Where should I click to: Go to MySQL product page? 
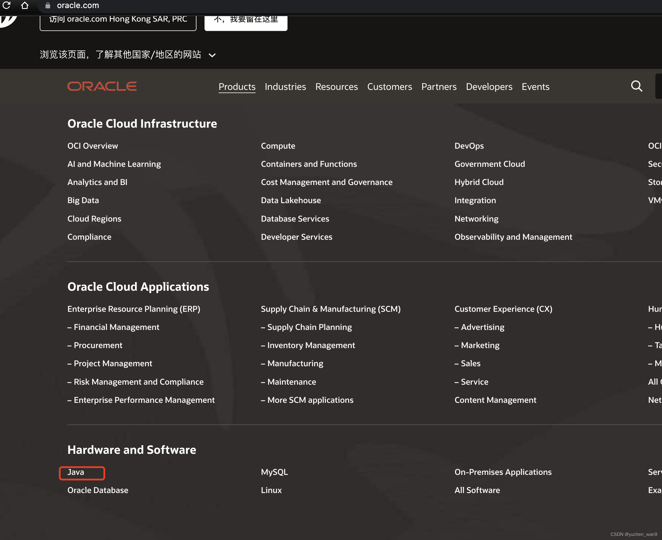(274, 472)
